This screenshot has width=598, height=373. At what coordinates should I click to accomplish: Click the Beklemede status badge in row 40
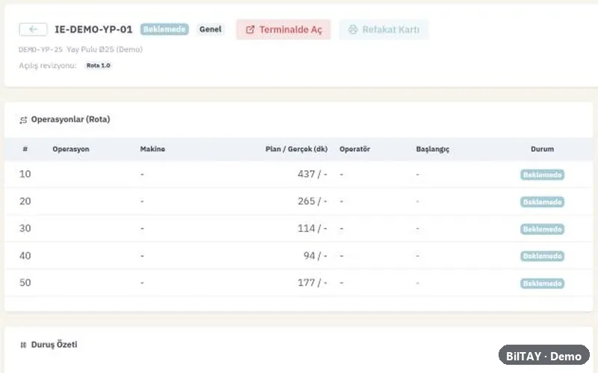pos(543,256)
